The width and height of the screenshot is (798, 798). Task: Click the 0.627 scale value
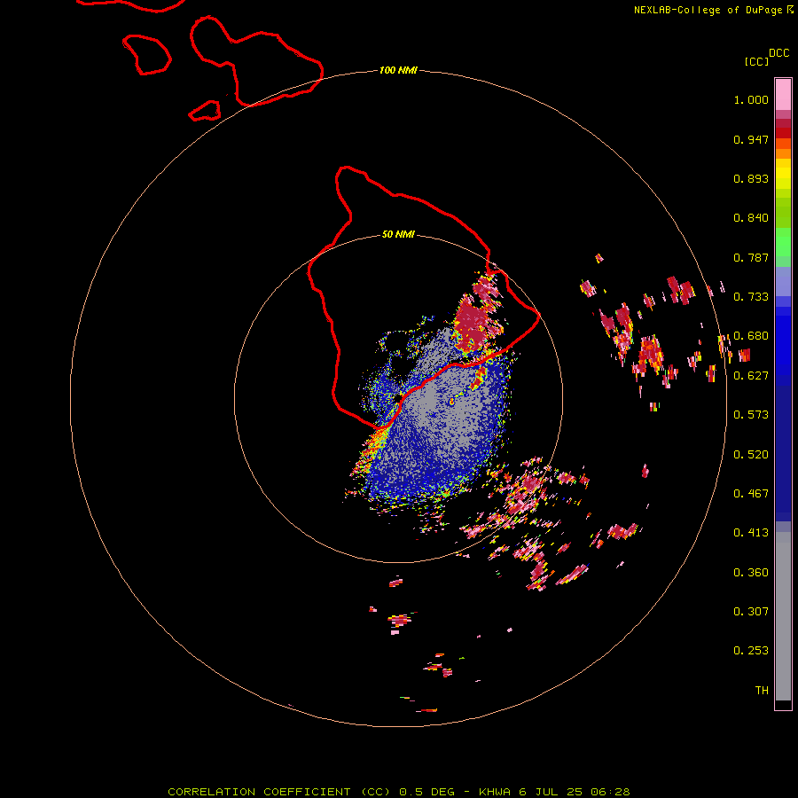coord(751,376)
